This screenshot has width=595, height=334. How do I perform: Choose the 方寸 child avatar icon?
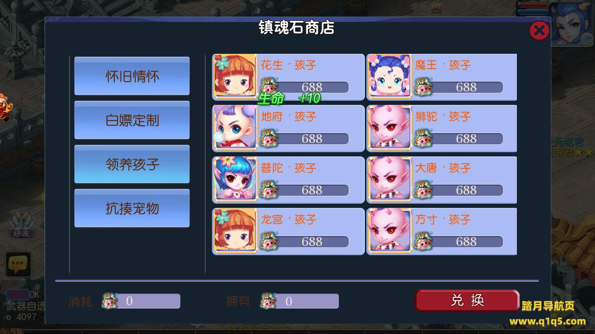click(x=390, y=231)
